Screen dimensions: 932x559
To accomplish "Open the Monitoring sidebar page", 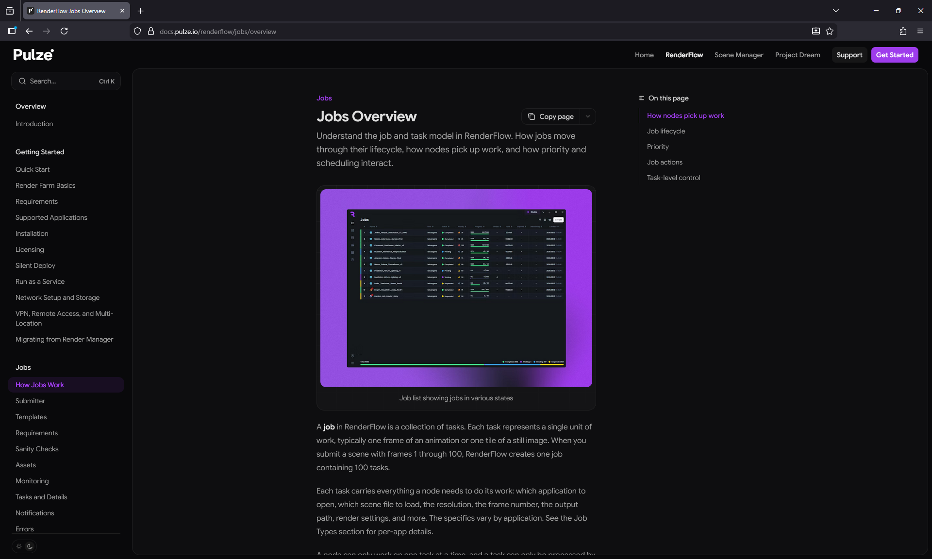I will [x=32, y=481].
